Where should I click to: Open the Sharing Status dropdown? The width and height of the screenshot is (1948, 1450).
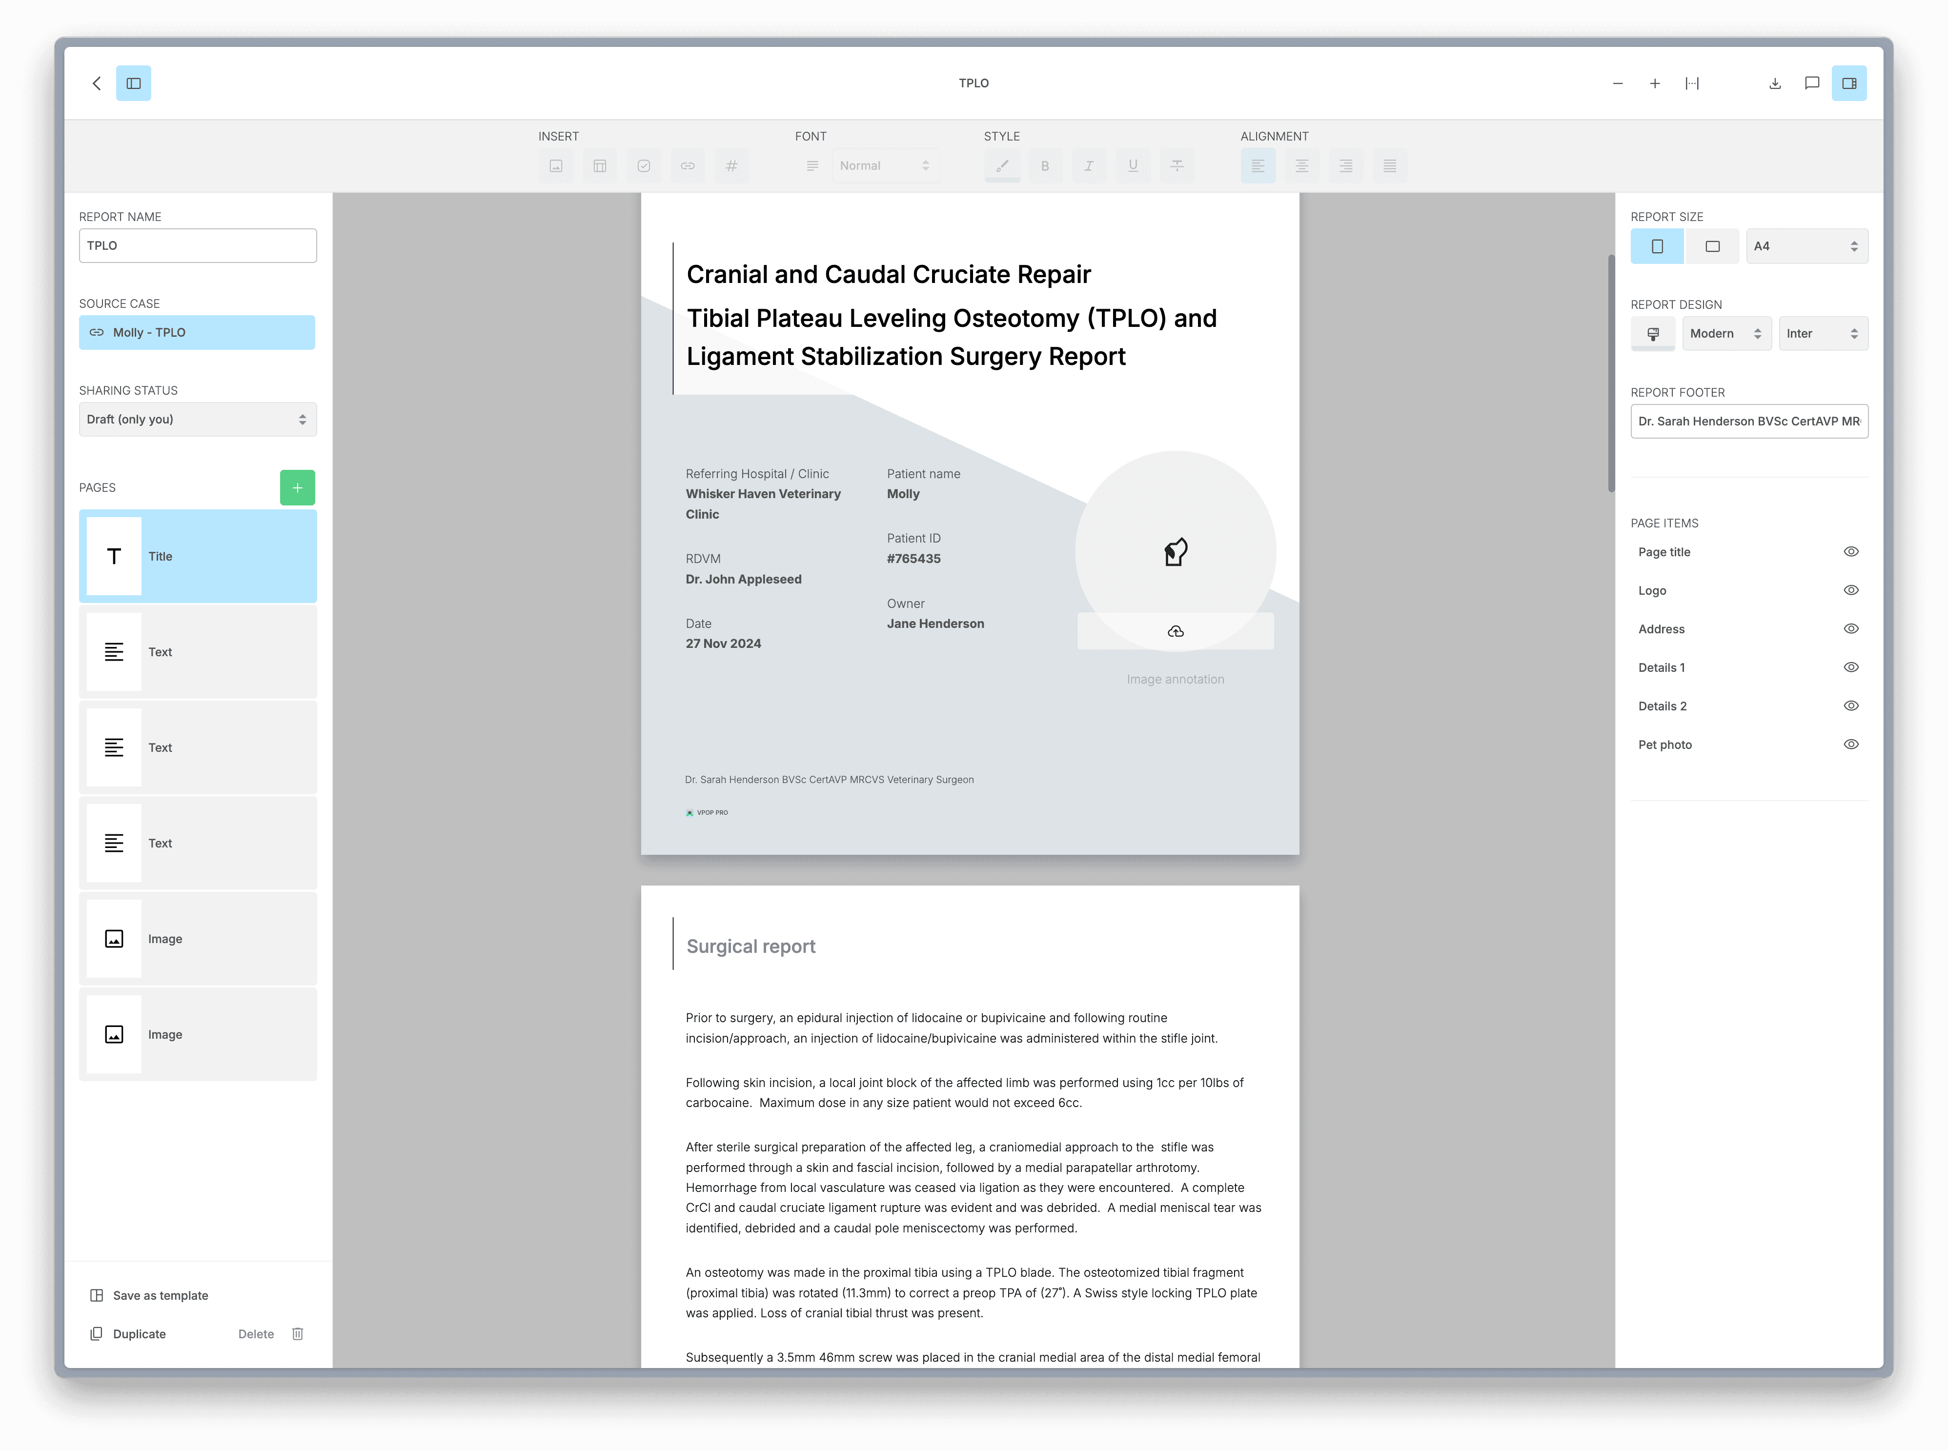[198, 420]
